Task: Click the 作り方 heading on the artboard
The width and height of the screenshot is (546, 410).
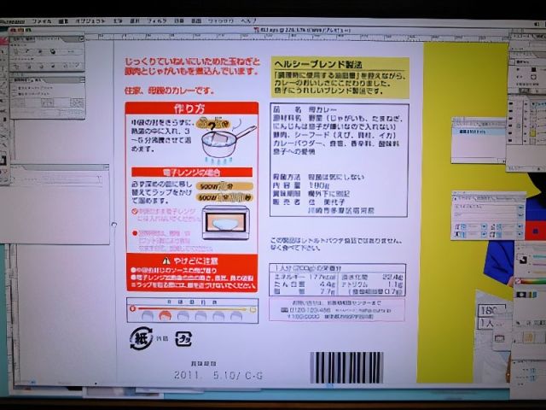Action: point(190,108)
